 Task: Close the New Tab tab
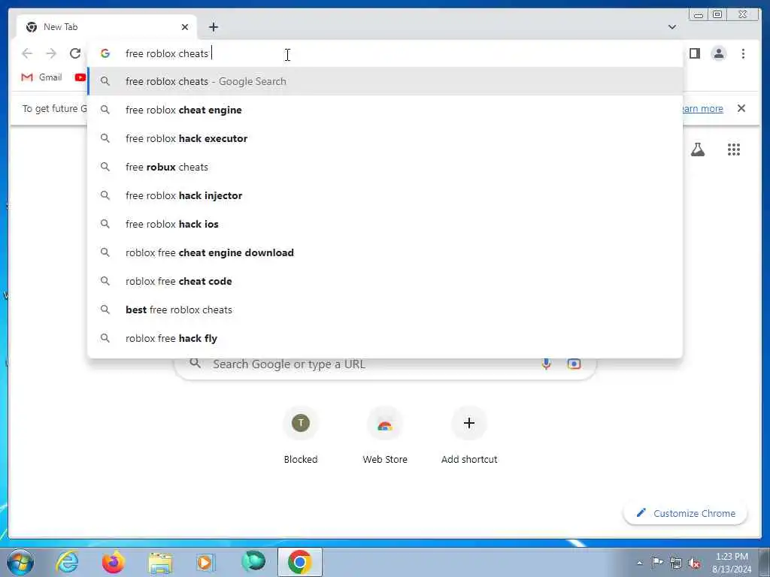[185, 27]
